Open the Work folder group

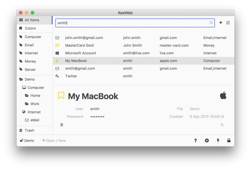coord(34,104)
